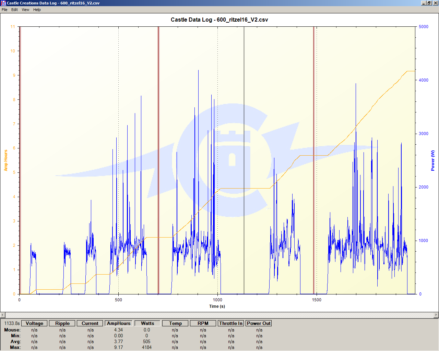
Task: Toggle the Ripple series button
Action: (x=62, y=323)
